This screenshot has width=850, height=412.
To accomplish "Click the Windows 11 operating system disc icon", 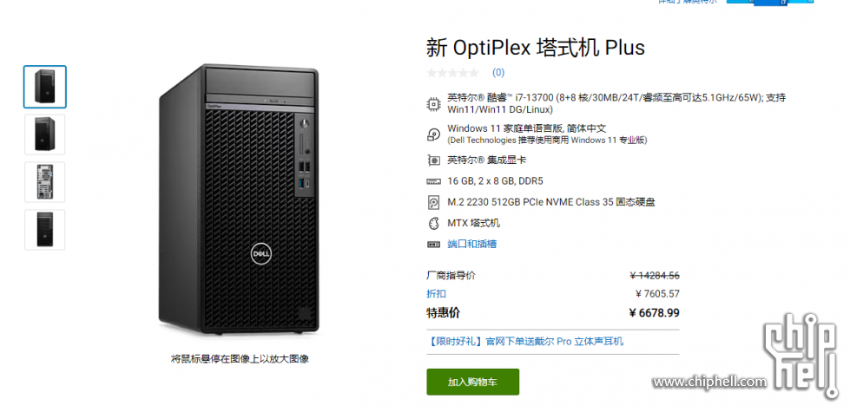I will [433, 134].
